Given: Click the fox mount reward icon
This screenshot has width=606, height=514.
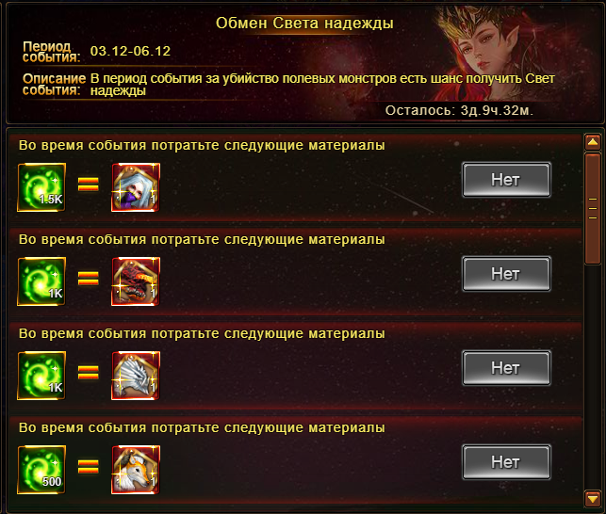Looking at the screenshot, I should (136, 470).
